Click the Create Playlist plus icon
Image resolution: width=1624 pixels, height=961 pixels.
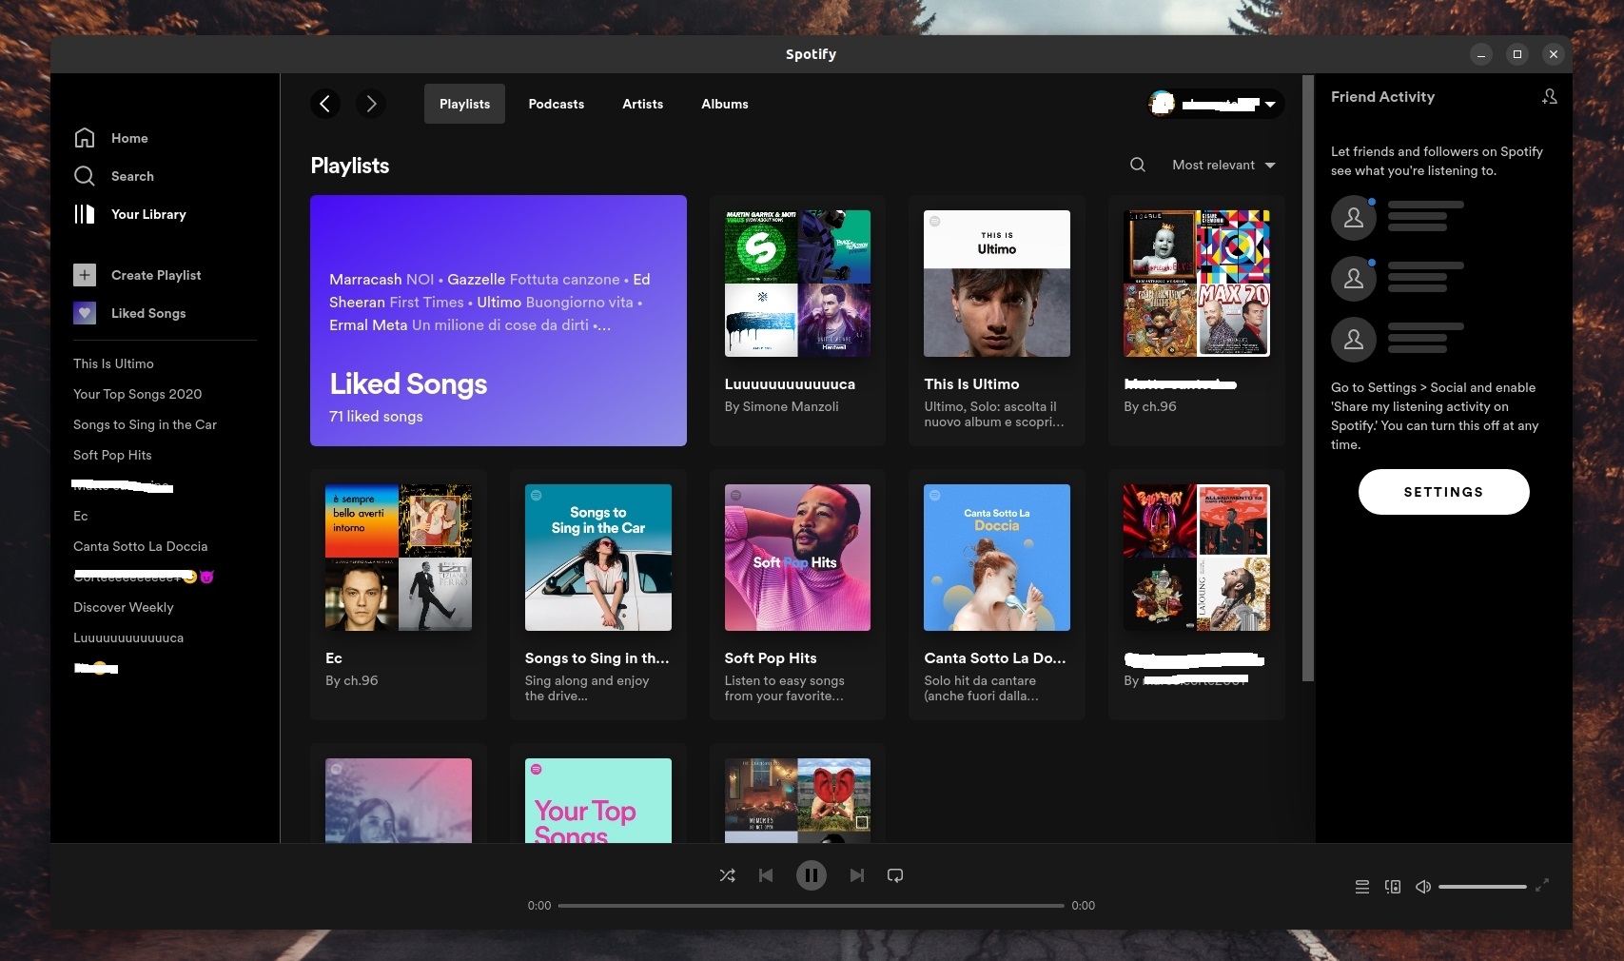[84, 275]
